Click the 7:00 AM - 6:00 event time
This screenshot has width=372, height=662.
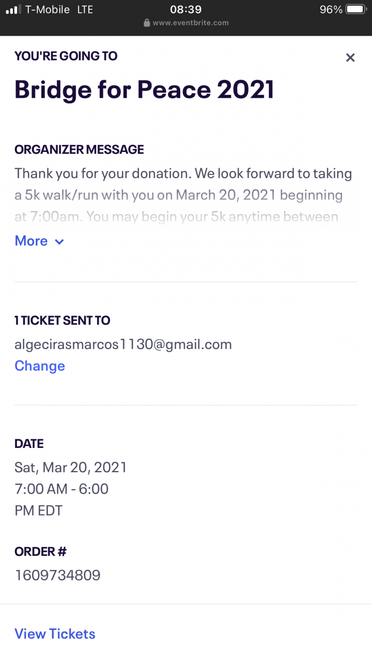(x=61, y=489)
